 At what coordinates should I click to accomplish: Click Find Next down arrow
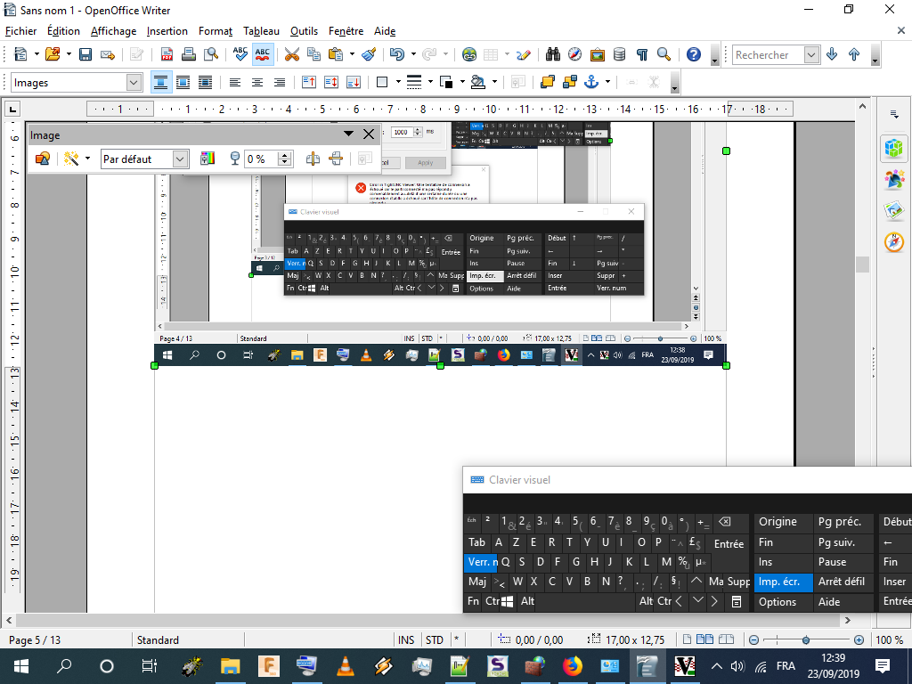click(832, 54)
